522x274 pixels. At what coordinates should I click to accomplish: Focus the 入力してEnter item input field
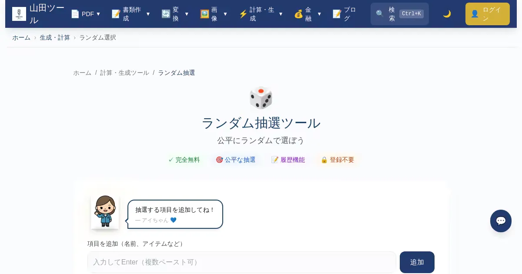tap(242, 262)
